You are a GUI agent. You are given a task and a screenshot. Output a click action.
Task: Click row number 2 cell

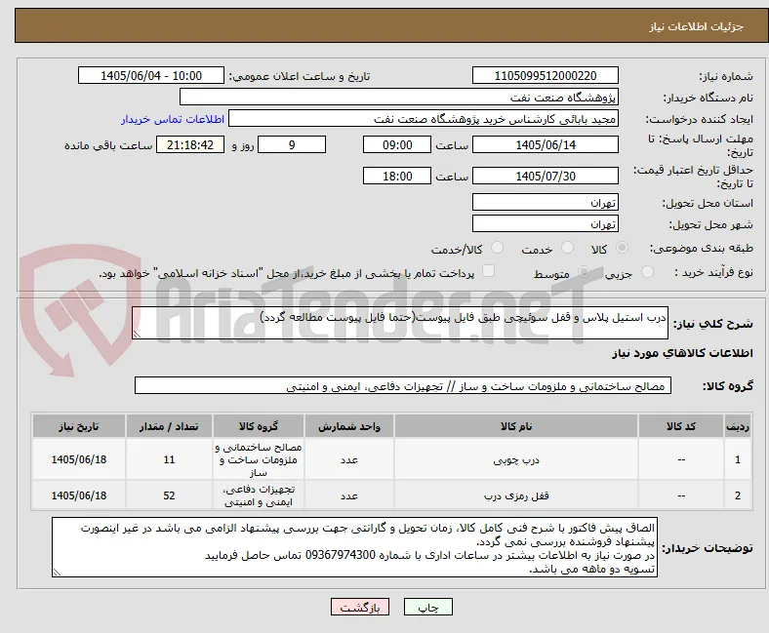click(x=738, y=495)
